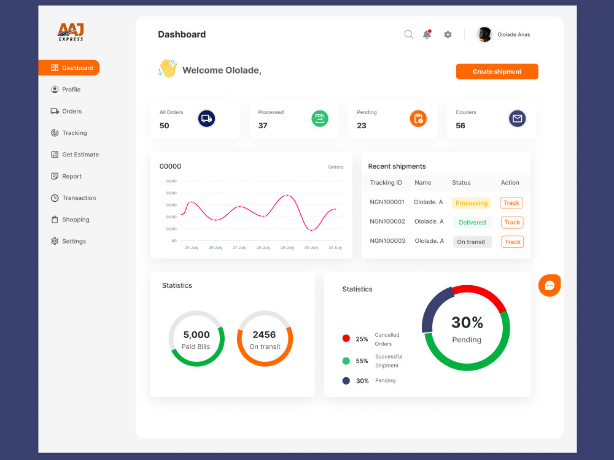Open the search magnifier icon
The width and height of the screenshot is (614, 460).
pos(408,34)
